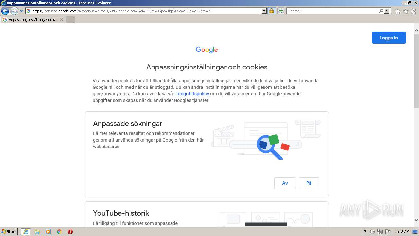Click the 4:18 AM clock
This screenshot has width=419, height=236.
(402, 232)
